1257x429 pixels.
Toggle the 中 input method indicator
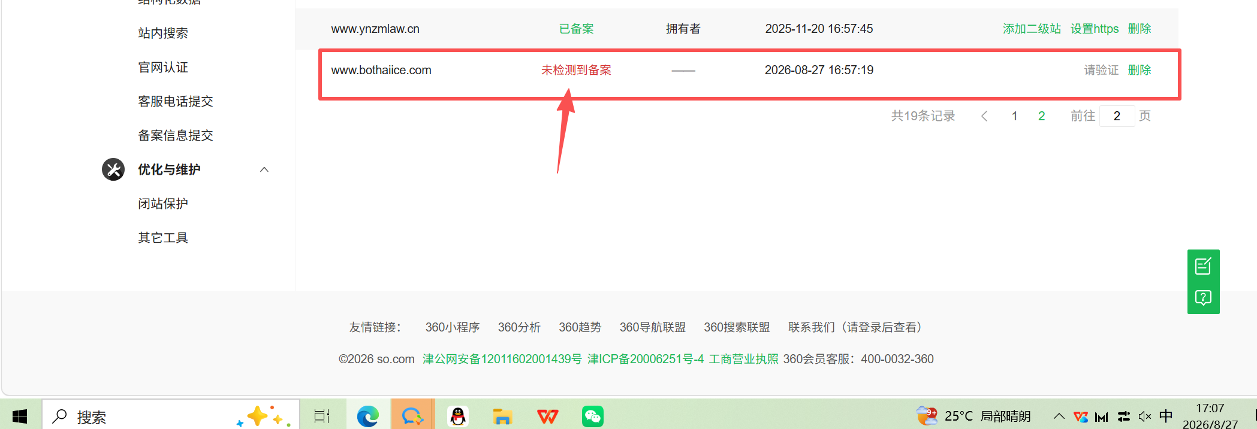[1166, 416]
